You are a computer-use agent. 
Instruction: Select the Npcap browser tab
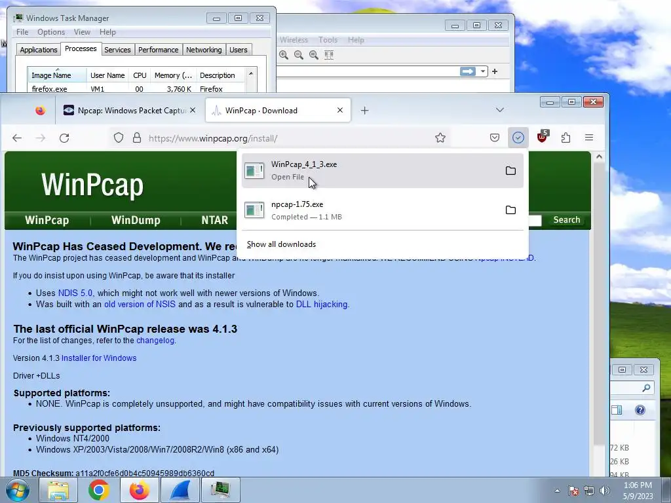pos(129,110)
